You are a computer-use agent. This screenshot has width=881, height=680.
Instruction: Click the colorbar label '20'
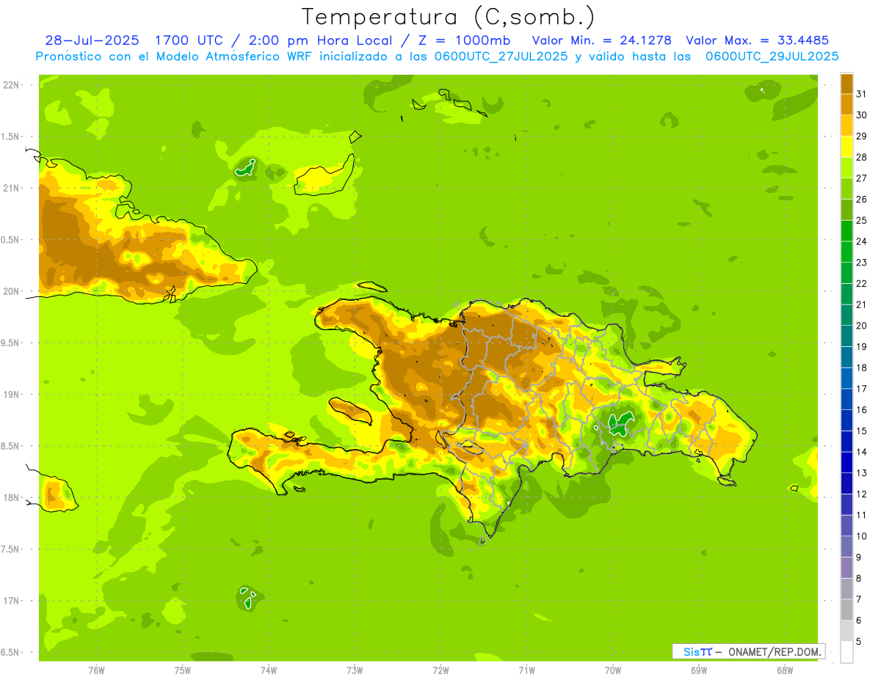(x=861, y=326)
